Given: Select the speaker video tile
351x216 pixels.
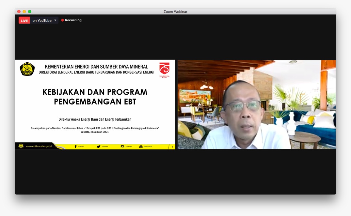Looking at the screenshot, I should point(256,104).
